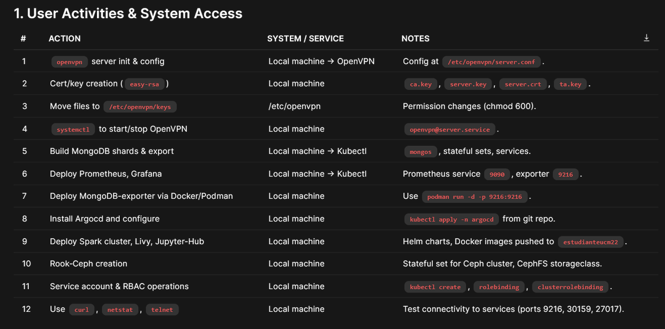Viewport: 665px width, 329px height.
Task: Click the 'openvpn' code tag in row 1
Action: 69,62
